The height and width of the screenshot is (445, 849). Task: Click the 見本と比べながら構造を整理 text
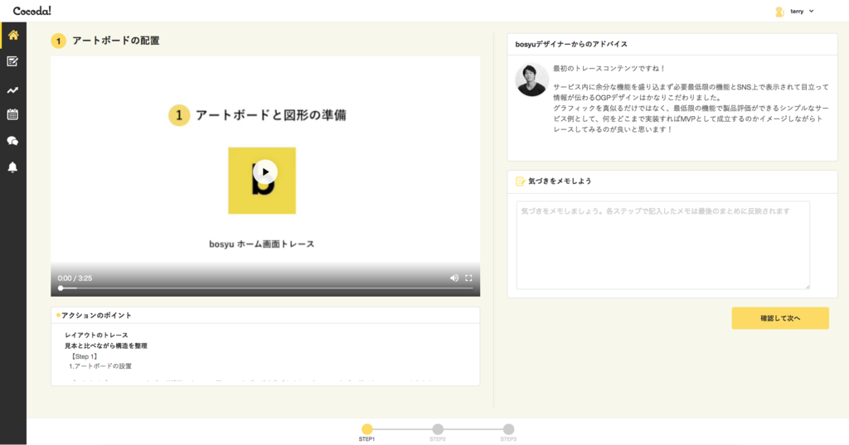tap(106, 346)
